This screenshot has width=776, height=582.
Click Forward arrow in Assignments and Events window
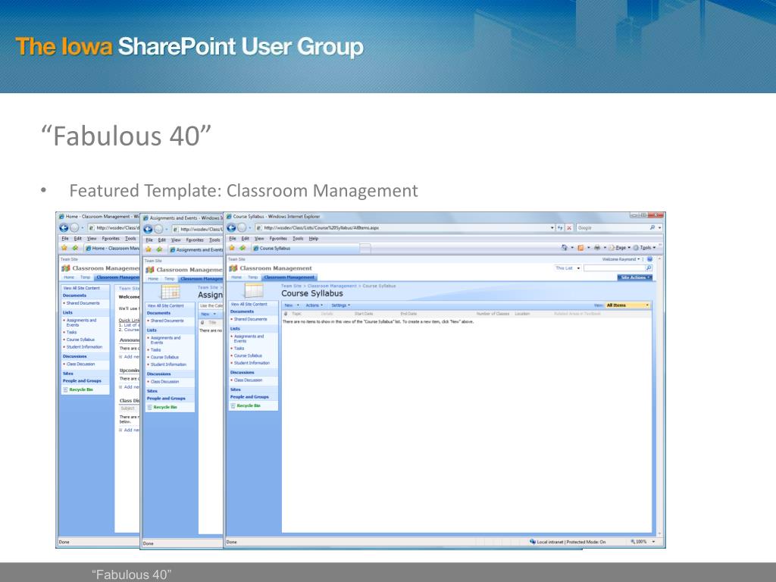coord(158,229)
